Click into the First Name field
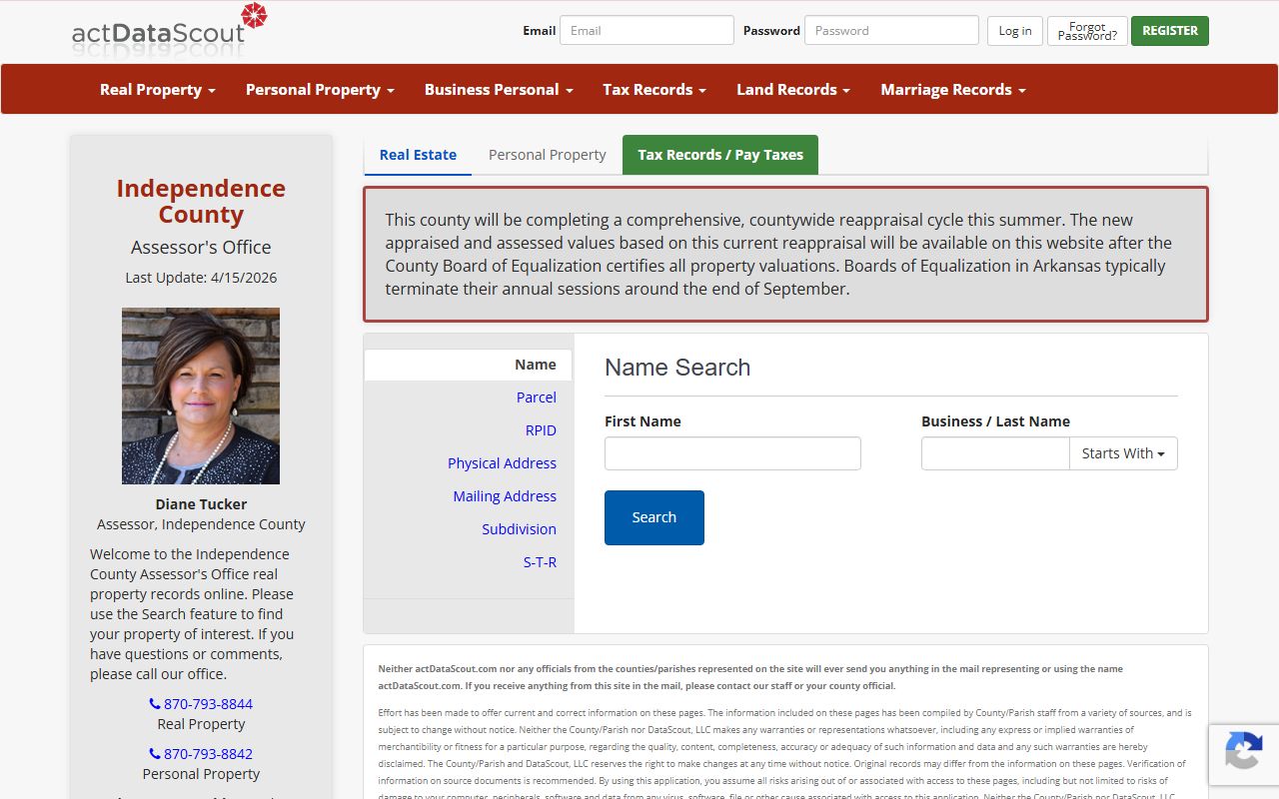Screen dimensions: 1279x799 pyautogui.click(x=732, y=453)
